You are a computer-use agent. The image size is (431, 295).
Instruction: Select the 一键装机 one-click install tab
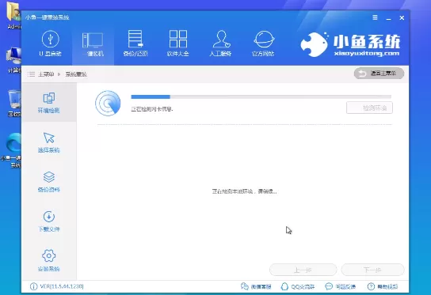[93, 43]
